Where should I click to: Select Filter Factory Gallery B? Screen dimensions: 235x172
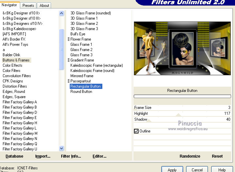pyautogui.click(x=20, y=107)
